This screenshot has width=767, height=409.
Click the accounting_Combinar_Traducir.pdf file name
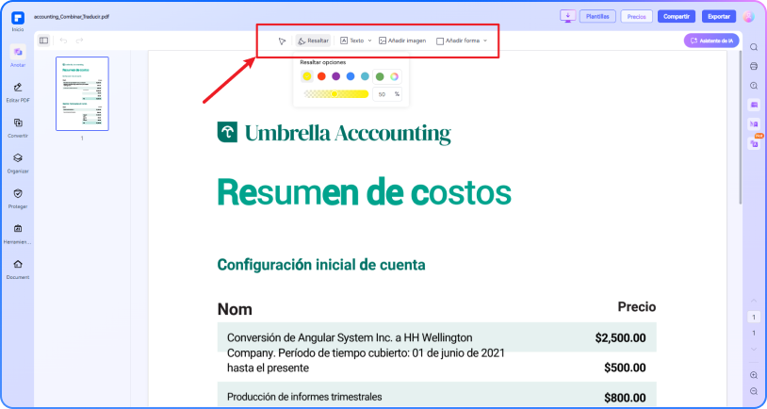click(72, 17)
